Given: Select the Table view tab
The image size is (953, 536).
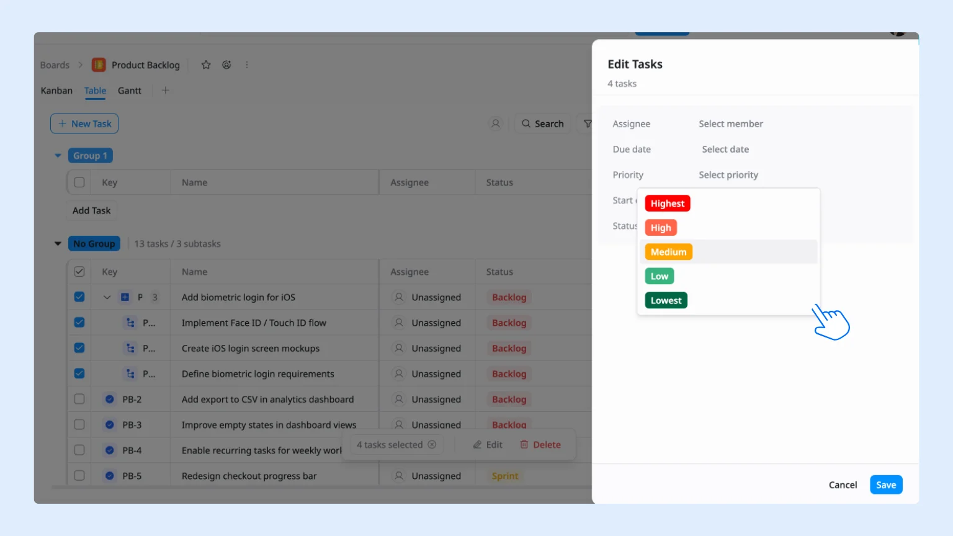Looking at the screenshot, I should (x=95, y=91).
